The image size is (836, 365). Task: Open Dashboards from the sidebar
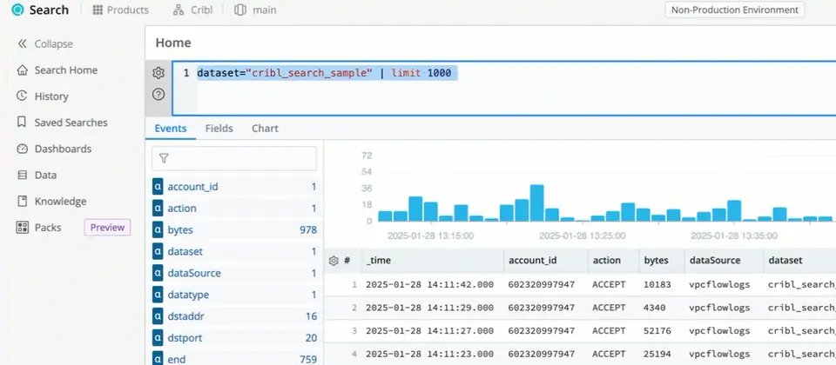pyautogui.click(x=54, y=149)
